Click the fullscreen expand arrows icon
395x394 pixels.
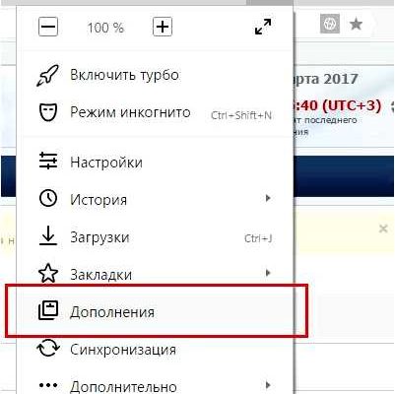point(263,27)
